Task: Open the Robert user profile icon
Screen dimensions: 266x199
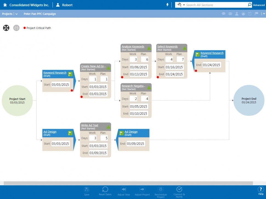Action: pyautogui.click(x=58, y=5)
